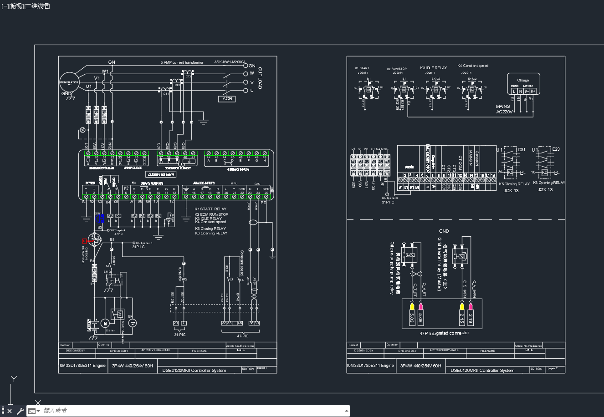Select the DSE6120 MKII label box

(x=161, y=174)
